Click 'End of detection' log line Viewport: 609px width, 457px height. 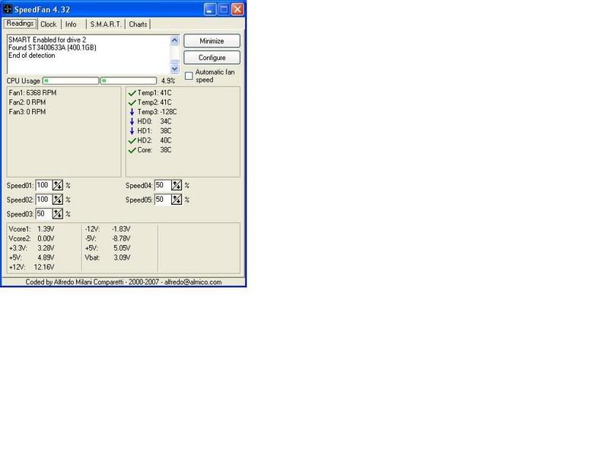(32, 56)
